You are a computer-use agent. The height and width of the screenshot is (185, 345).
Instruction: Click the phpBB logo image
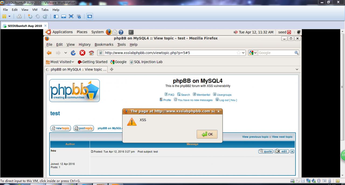[74, 91]
